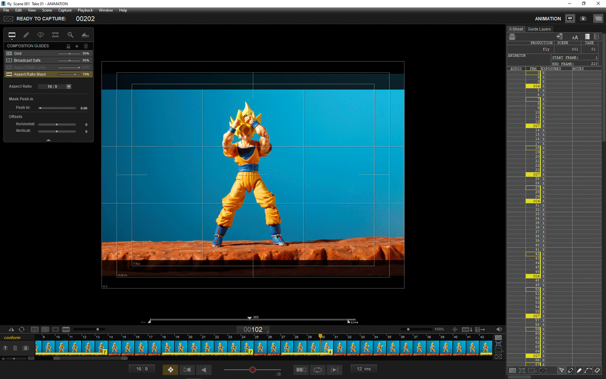Open the magnifier zoom tool tab
This screenshot has height=379, width=606.
[70, 35]
